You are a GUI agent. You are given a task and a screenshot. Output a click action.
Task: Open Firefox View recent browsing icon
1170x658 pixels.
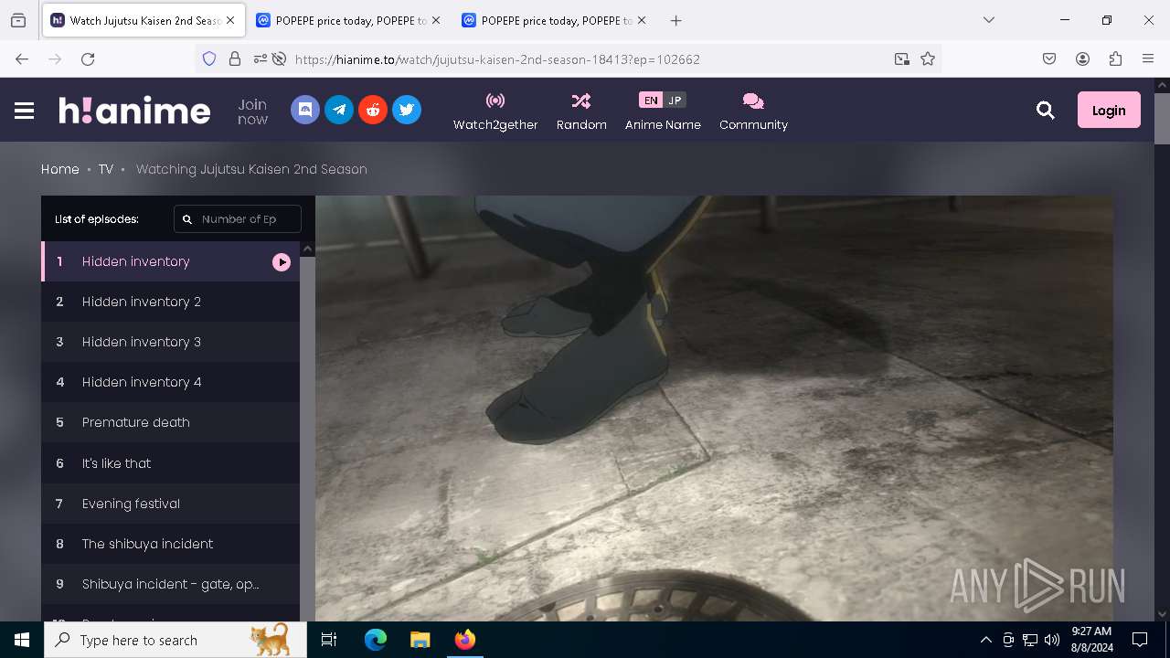(18, 20)
